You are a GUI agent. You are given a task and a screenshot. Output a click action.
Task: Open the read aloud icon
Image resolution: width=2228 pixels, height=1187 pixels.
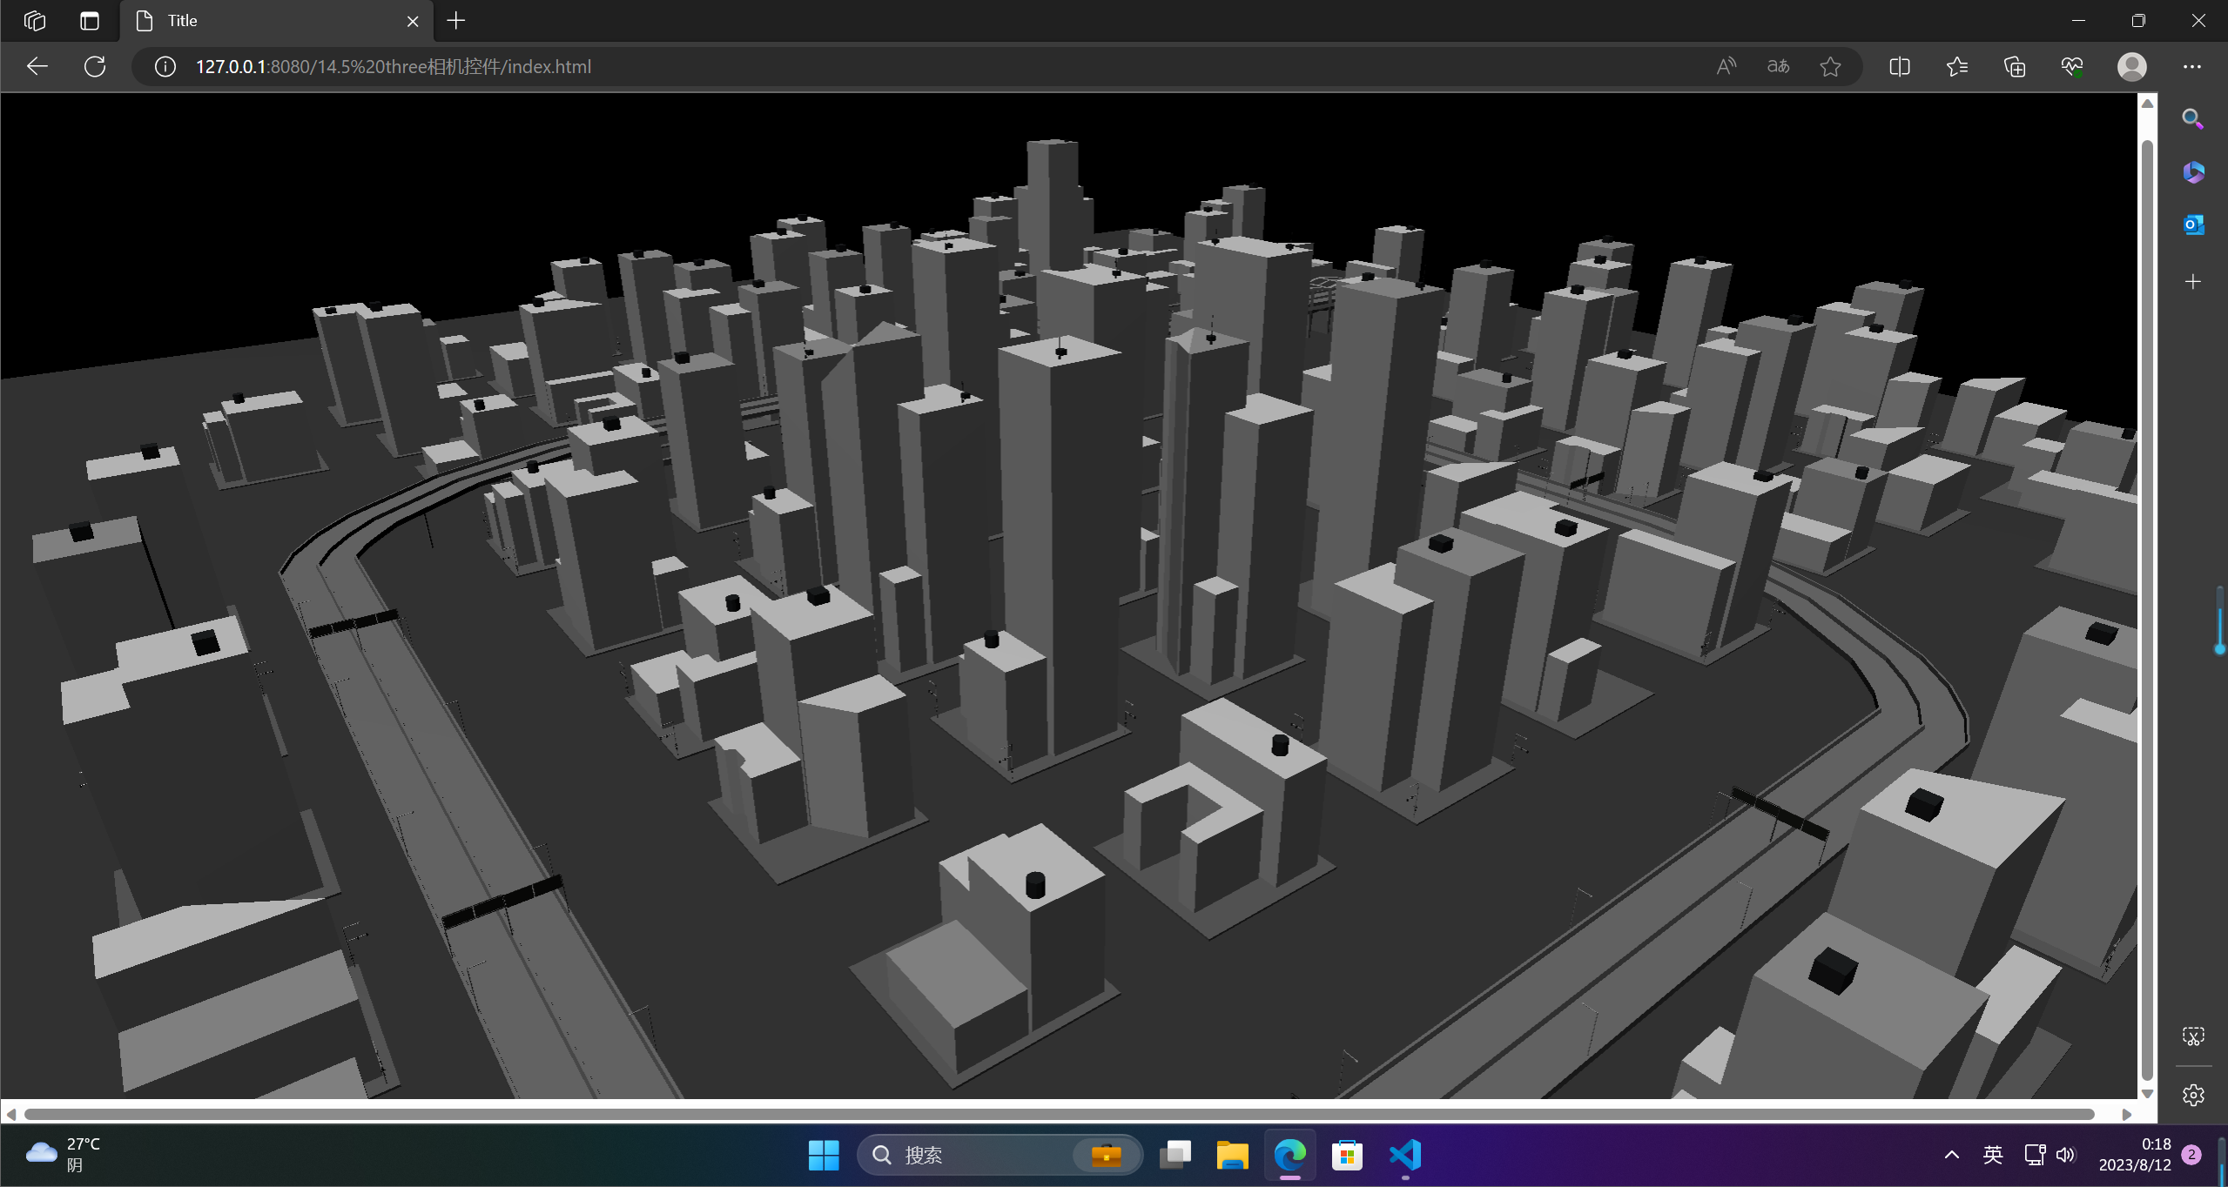point(1726,66)
